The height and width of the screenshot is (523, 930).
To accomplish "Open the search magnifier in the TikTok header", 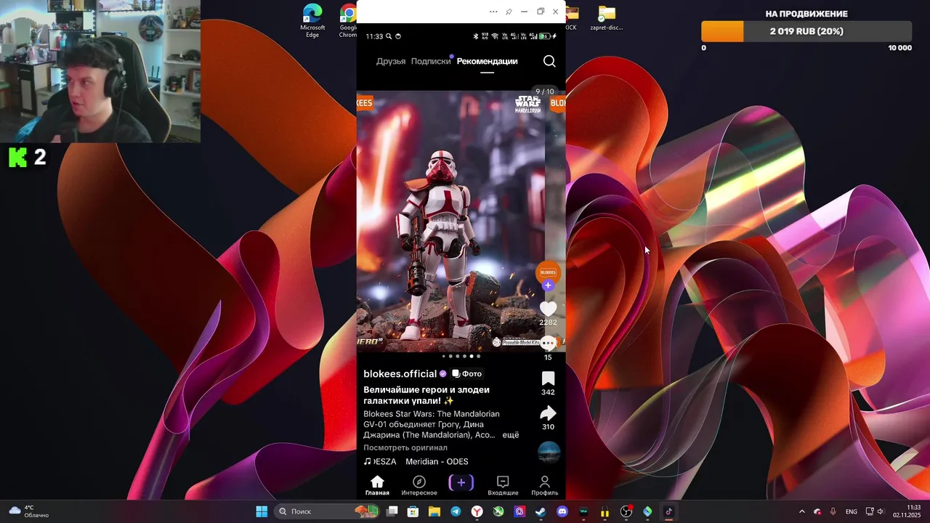I will (549, 61).
